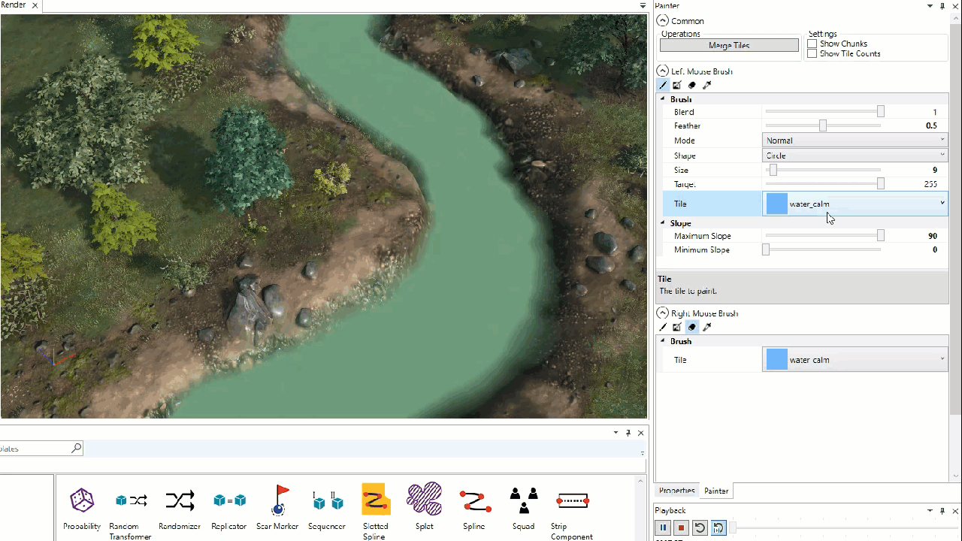The image size is (962, 541).
Task: Stop the playback
Action: tap(681, 528)
